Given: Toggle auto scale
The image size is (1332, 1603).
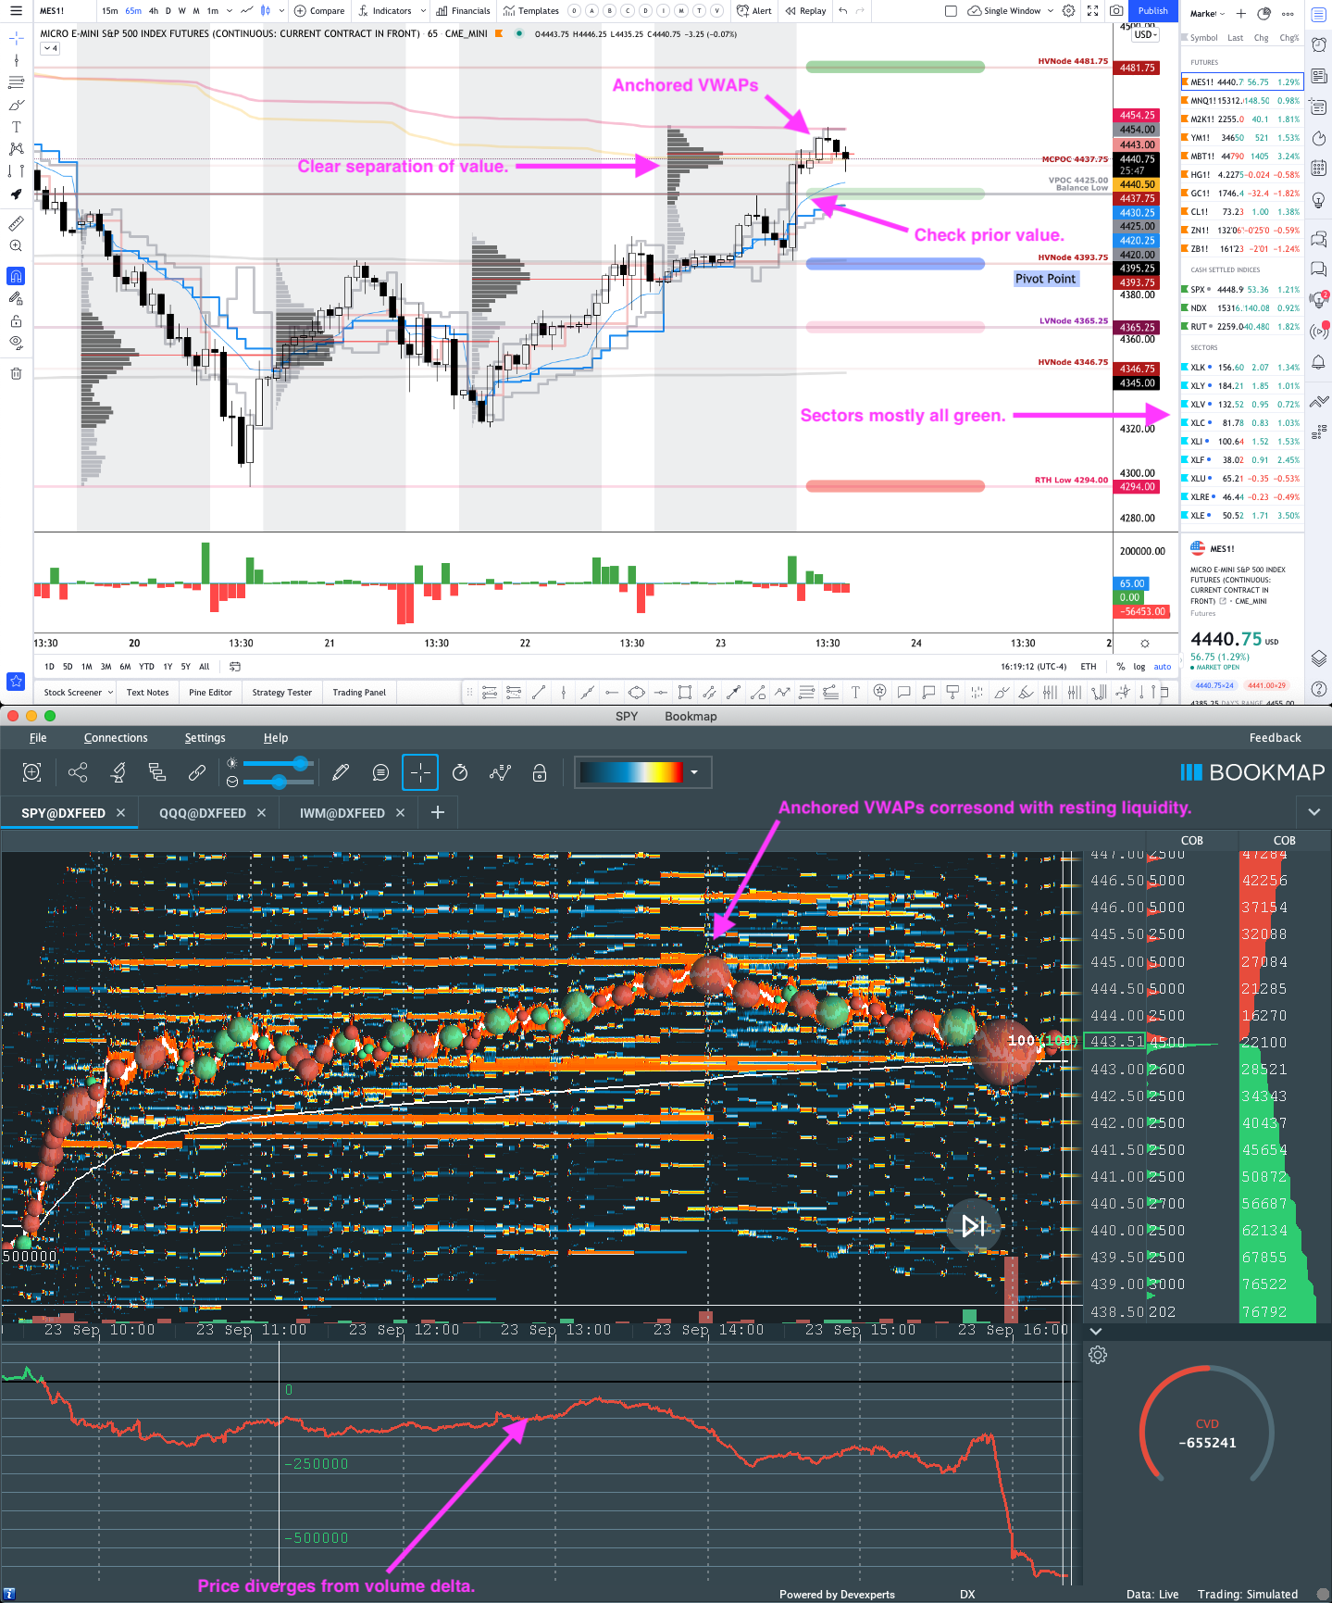Looking at the screenshot, I should 1163,666.
